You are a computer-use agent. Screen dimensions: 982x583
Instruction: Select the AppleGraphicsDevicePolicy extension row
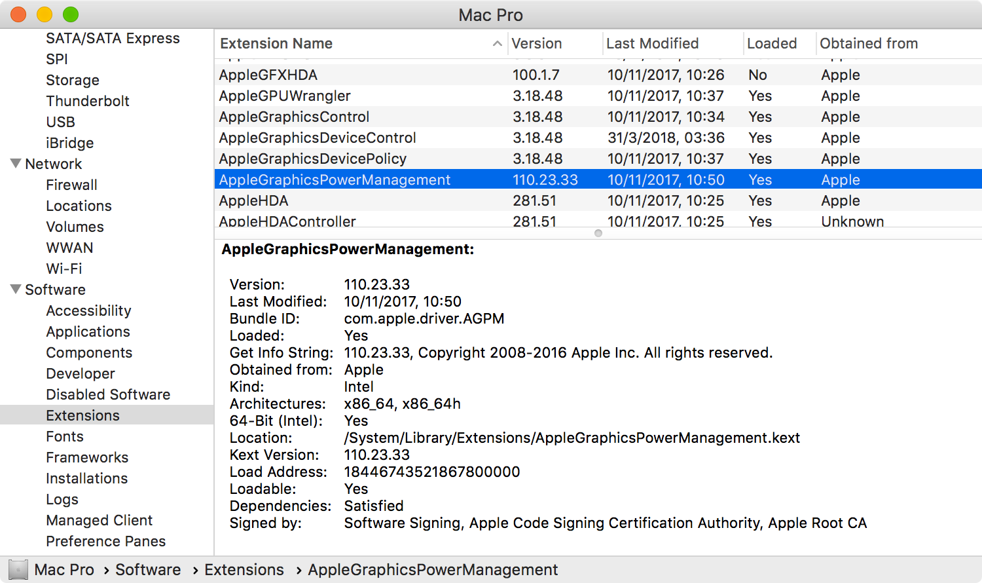(598, 159)
